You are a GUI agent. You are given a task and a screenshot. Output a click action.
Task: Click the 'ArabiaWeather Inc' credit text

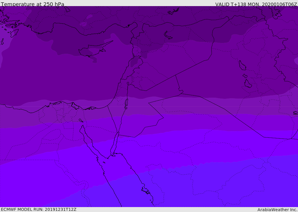pos(277,210)
